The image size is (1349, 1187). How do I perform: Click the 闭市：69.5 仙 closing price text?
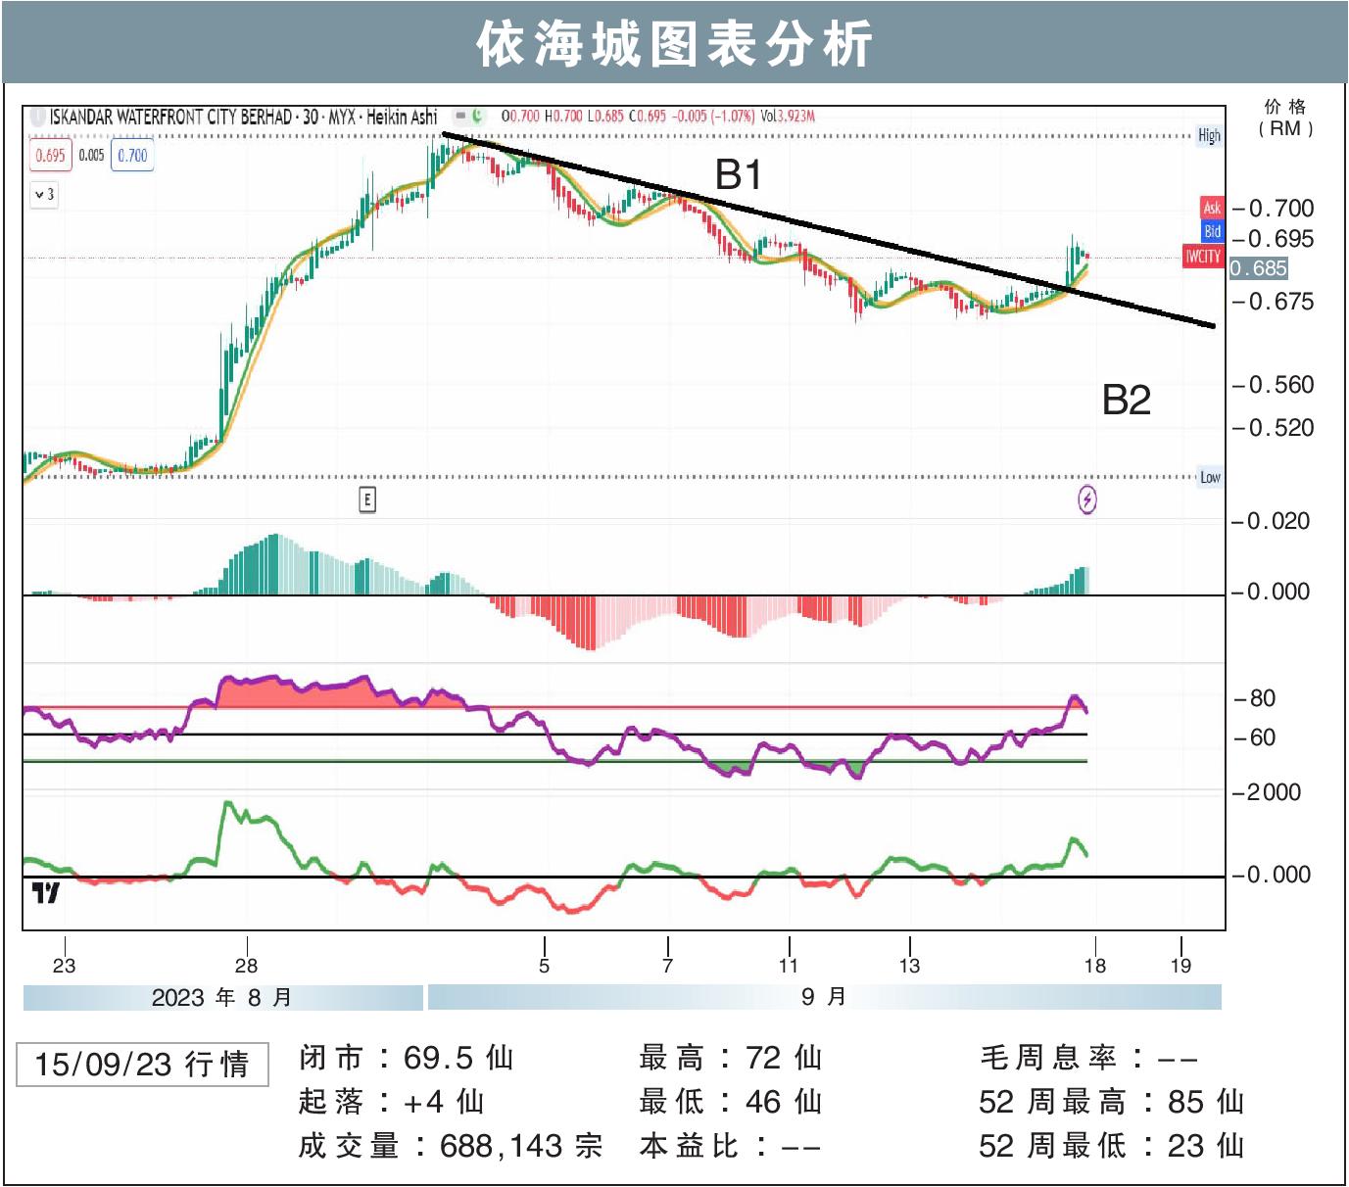407,1058
